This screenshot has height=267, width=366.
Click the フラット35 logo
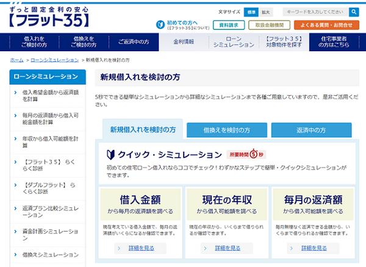pyautogui.click(x=49, y=17)
